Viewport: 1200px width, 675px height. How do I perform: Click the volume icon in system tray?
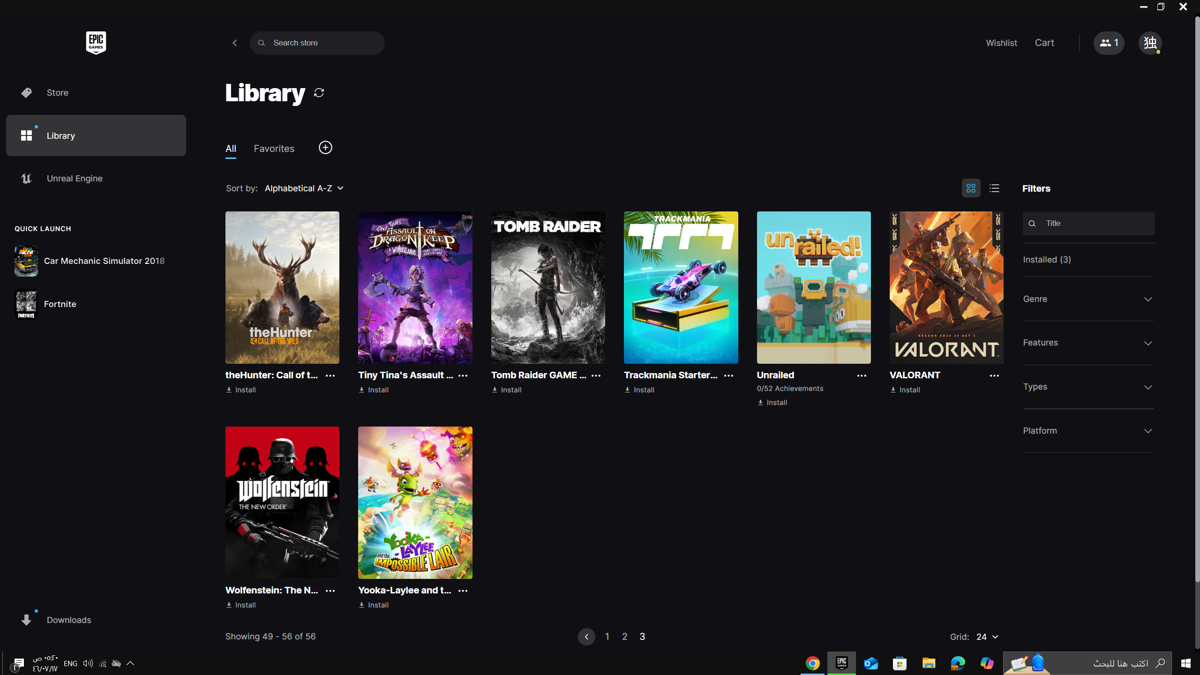pos(88,663)
